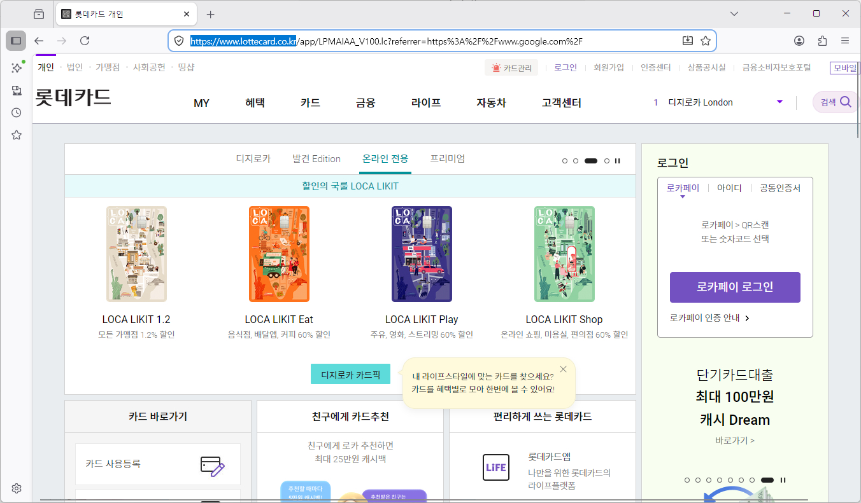This screenshot has height=503, width=861.
Task: Follow the 바로가기 > loan link
Action: tap(735, 440)
